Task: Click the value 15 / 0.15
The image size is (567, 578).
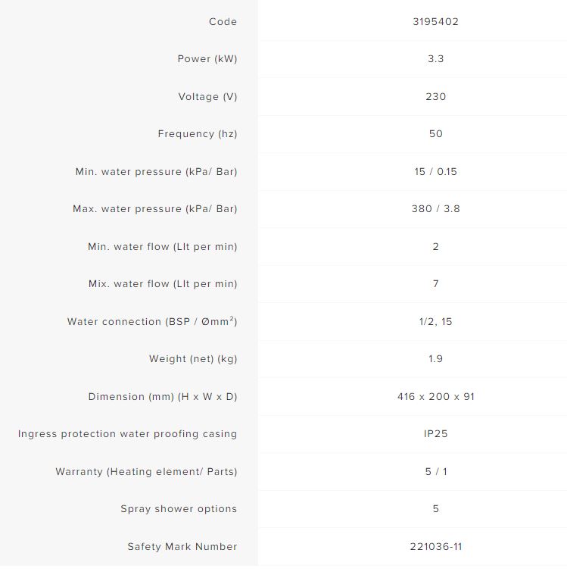Action: [435, 172]
